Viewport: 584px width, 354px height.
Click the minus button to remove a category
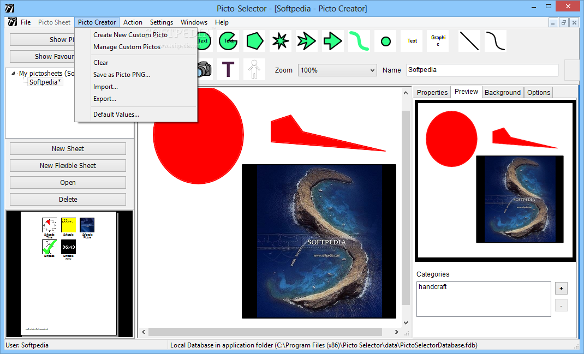(x=561, y=305)
